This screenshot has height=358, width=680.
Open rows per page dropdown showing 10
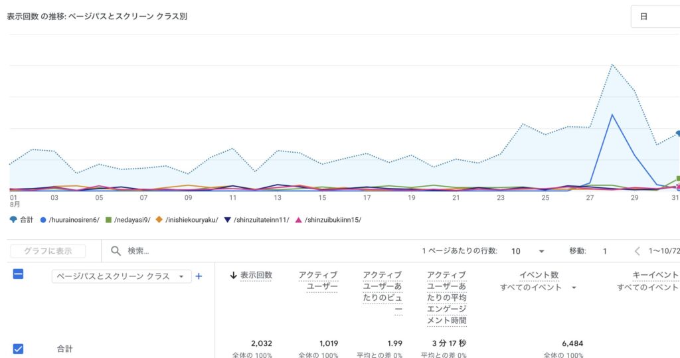(x=528, y=251)
